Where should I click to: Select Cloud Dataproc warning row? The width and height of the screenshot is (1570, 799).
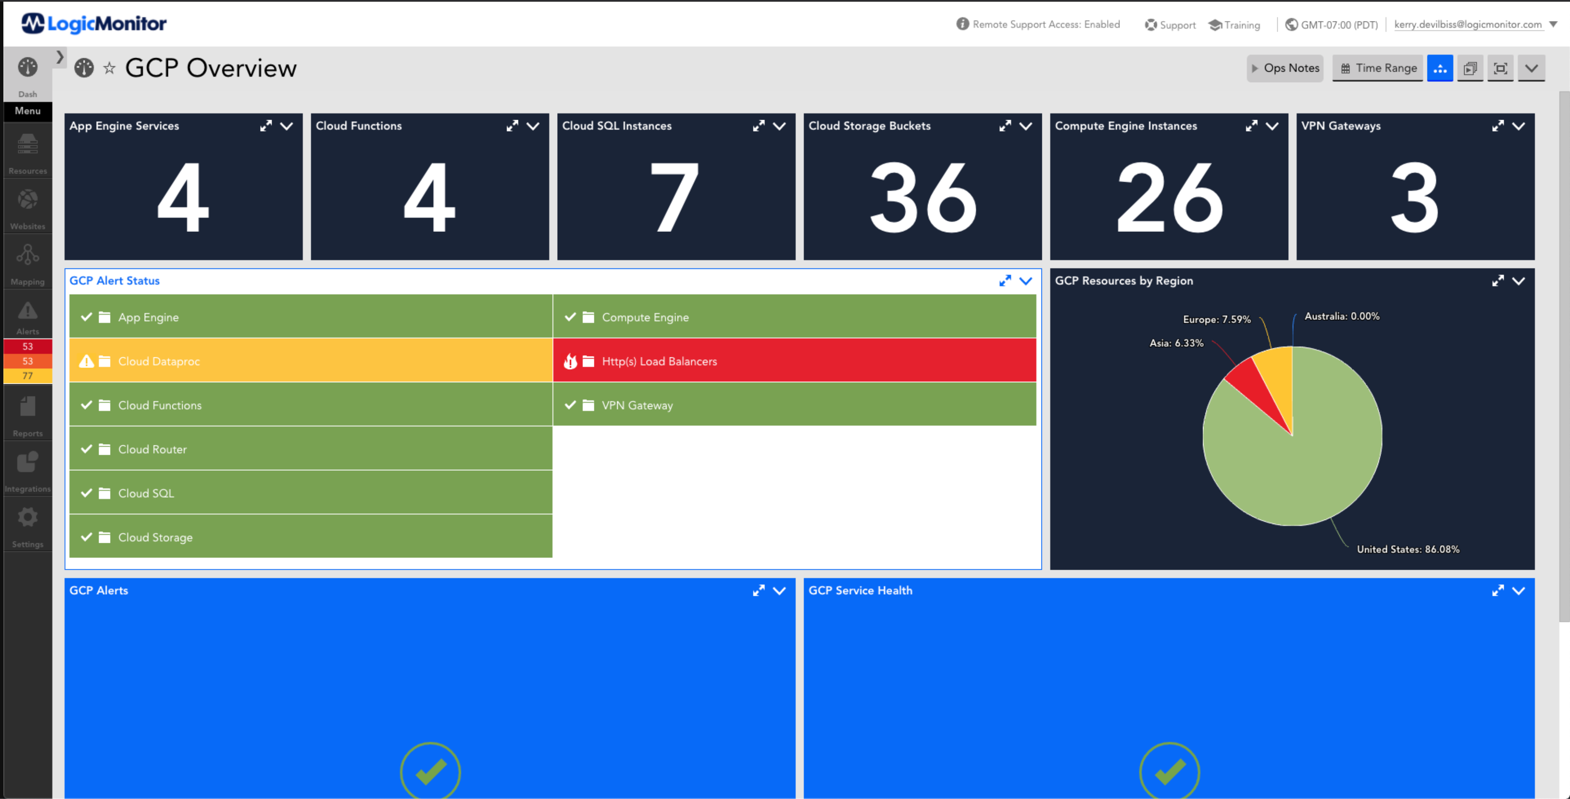[x=311, y=361]
